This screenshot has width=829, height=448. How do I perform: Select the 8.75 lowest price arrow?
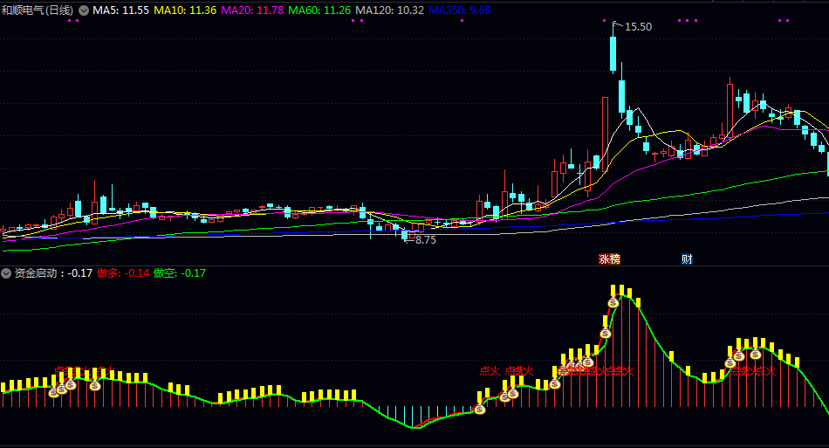tap(421, 240)
